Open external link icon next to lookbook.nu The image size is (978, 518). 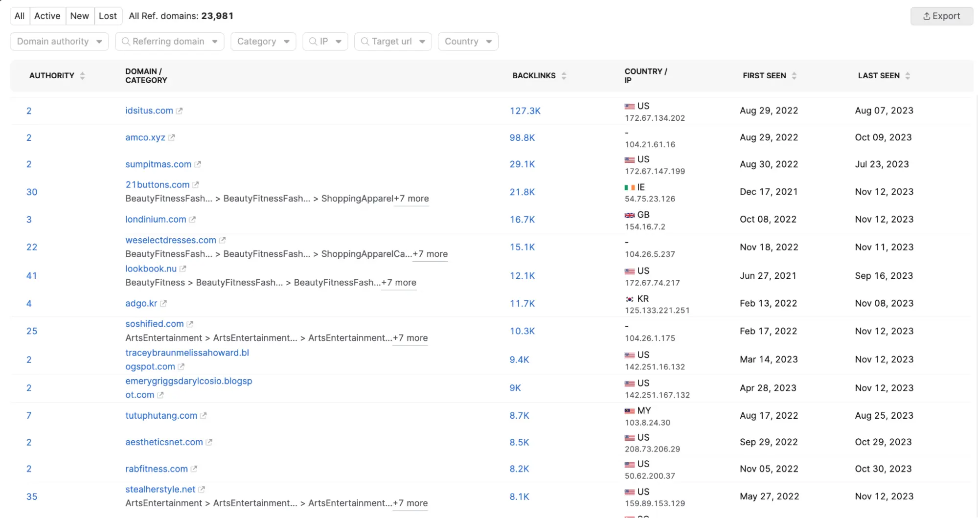pyautogui.click(x=183, y=269)
